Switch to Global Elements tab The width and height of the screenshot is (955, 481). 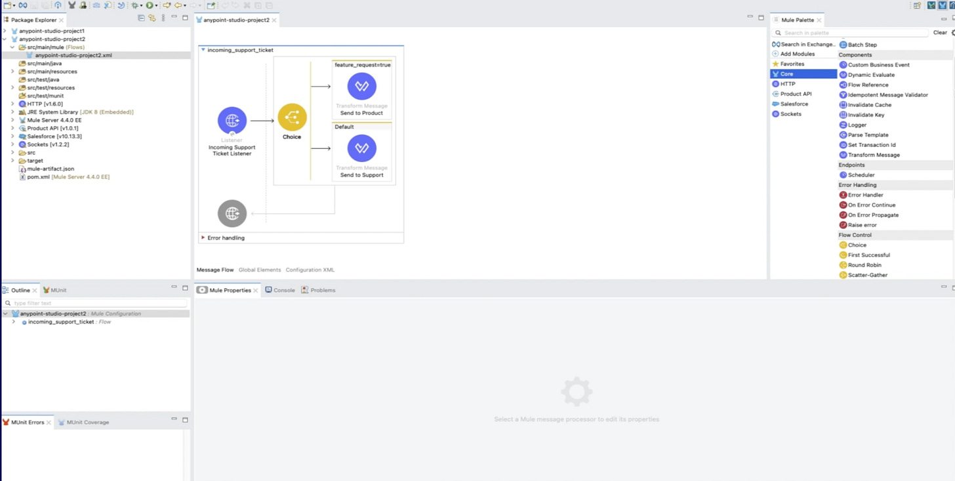pos(260,270)
